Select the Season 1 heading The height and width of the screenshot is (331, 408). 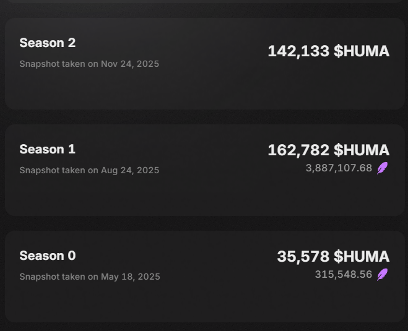[x=48, y=149]
